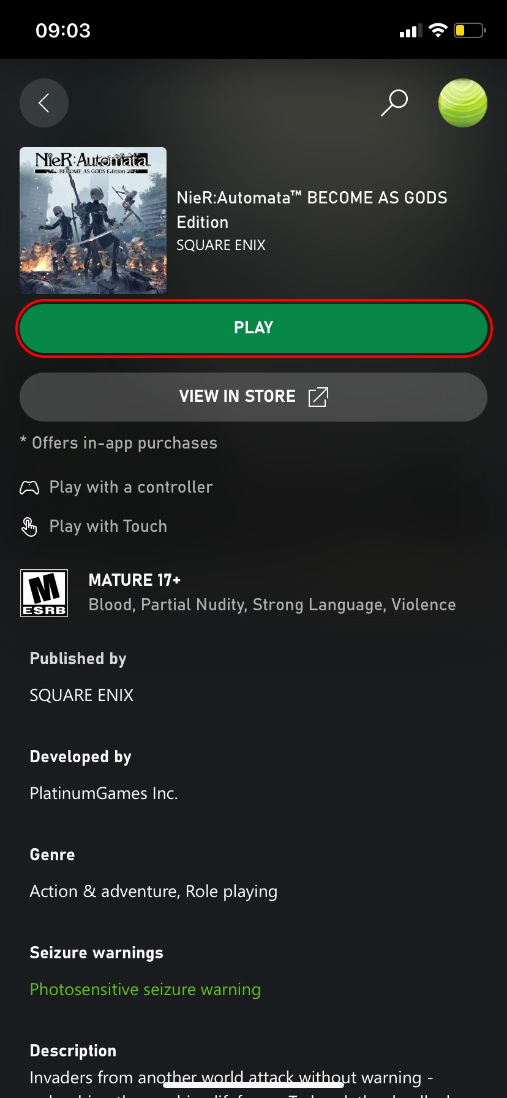Tap the MATURE 17+ rating text
The image size is (507, 1098).
coord(135,580)
